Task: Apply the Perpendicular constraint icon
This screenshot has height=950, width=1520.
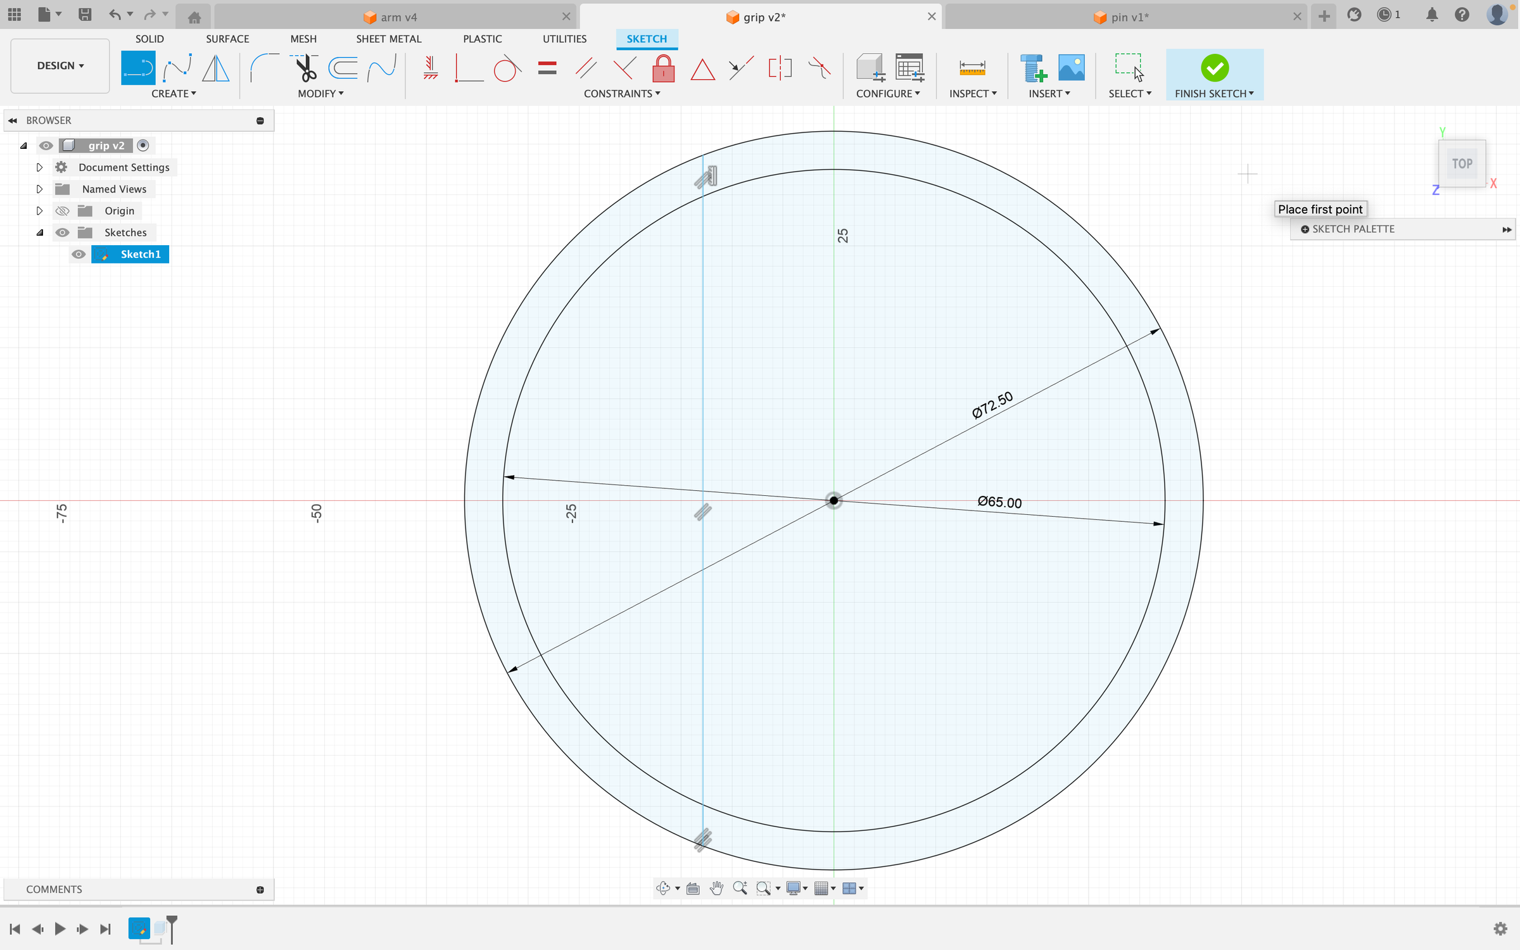Action: (x=625, y=68)
